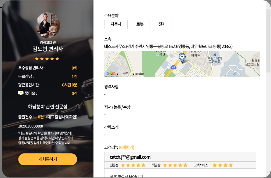
Task: Click the scrollbar down arrow
Action: pos(268,172)
